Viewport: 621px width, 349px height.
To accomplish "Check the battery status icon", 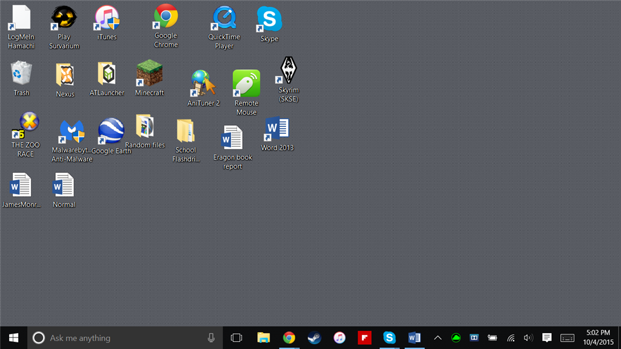I will tap(492, 338).
